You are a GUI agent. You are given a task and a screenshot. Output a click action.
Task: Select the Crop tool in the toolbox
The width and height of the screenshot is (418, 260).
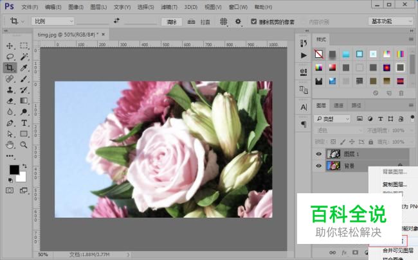click(x=10, y=67)
